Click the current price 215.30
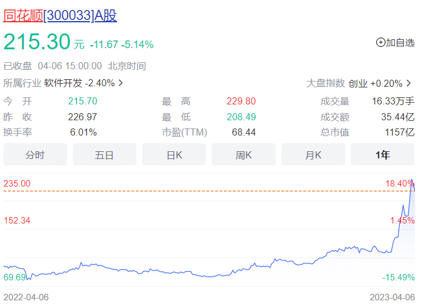Viewport: 422px width, 305px height. 37,42
